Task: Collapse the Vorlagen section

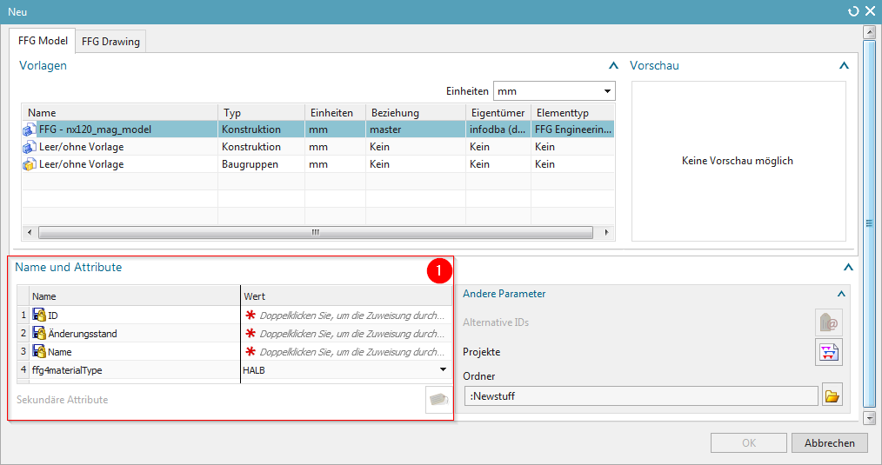Action: click(611, 65)
